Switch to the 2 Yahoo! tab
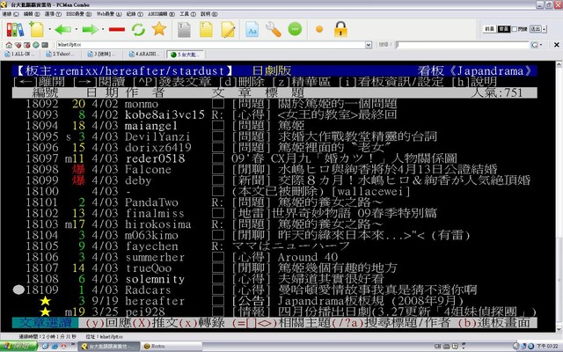563x352 pixels. [61, 55]
